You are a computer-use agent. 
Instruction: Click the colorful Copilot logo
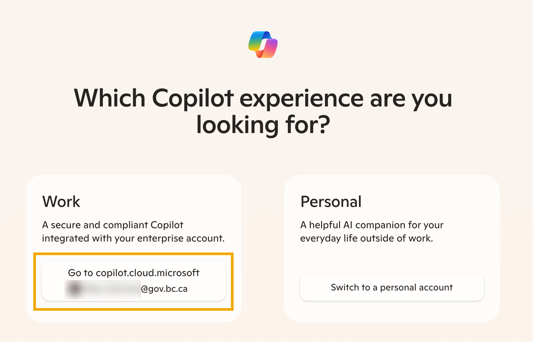coord(263,45)
